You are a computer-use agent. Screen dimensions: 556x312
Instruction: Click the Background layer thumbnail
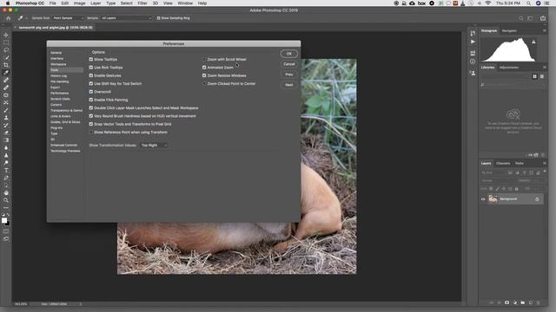tap(493, 199)
